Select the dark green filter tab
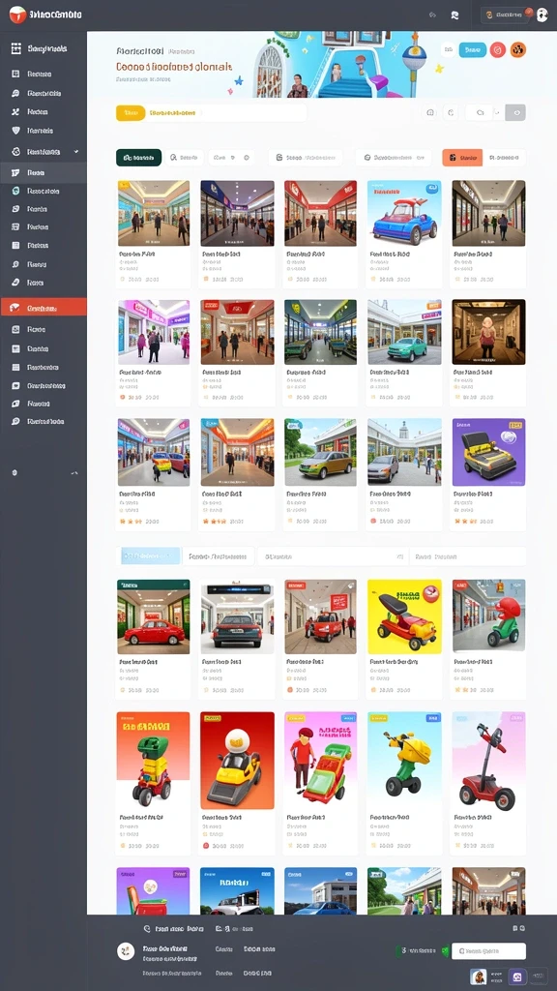This screenshot has width=557, height=991. pos(139,158)
